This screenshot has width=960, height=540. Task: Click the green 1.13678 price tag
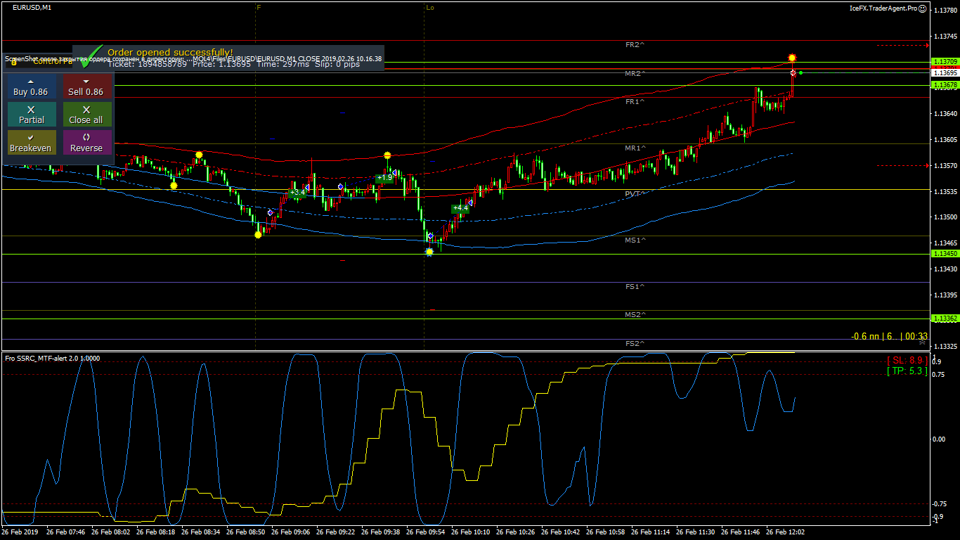(x=945, y=84)
